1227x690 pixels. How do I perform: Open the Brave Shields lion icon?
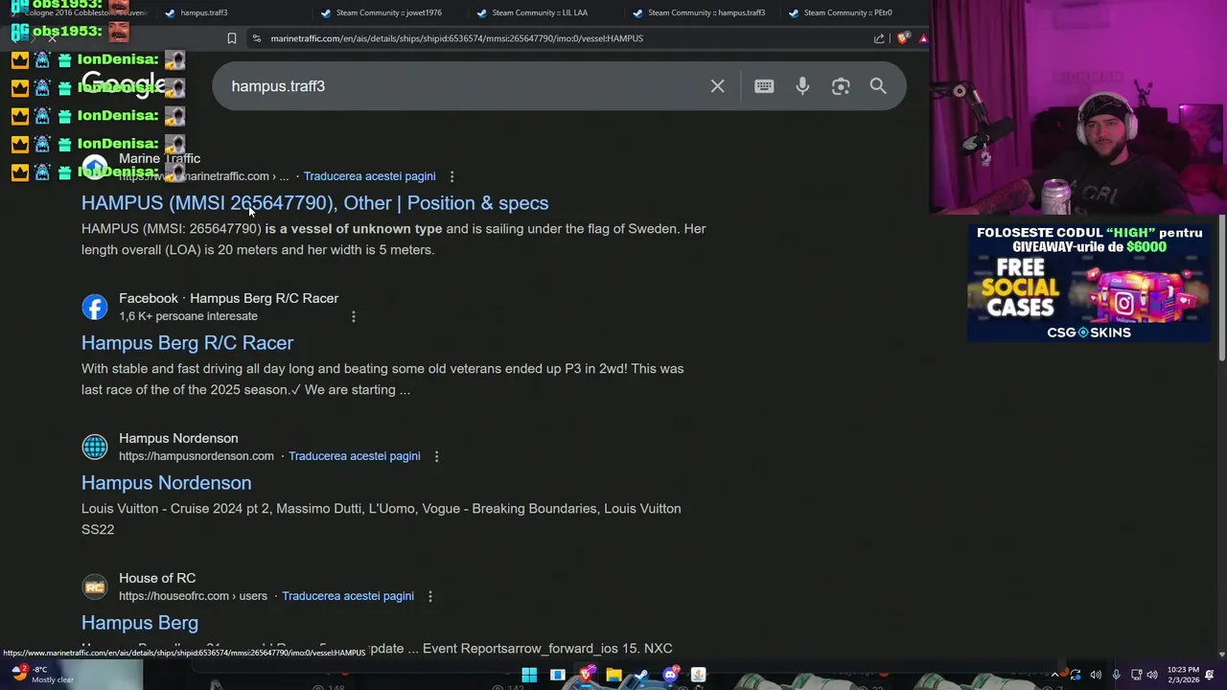click(x=903, y=38)
